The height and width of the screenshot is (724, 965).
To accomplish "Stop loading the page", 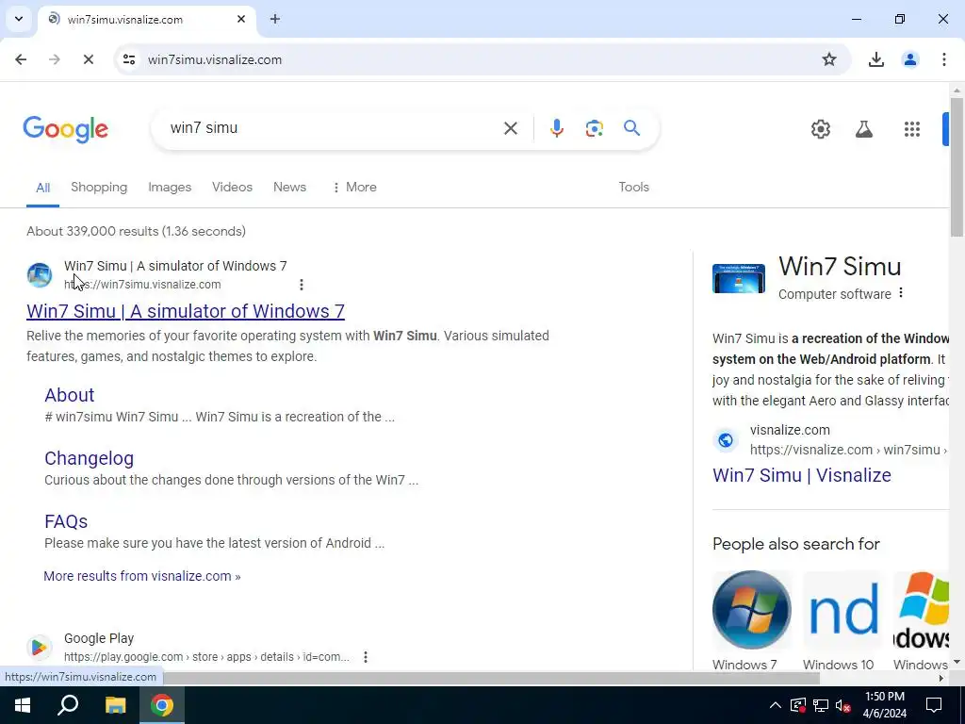I will pos(89,59).
